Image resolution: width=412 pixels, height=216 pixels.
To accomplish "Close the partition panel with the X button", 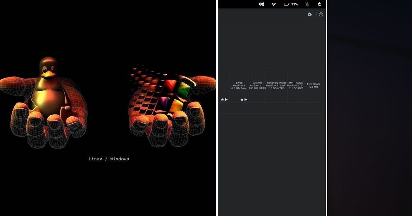I will pyautogui.click(x=321, y=14).
